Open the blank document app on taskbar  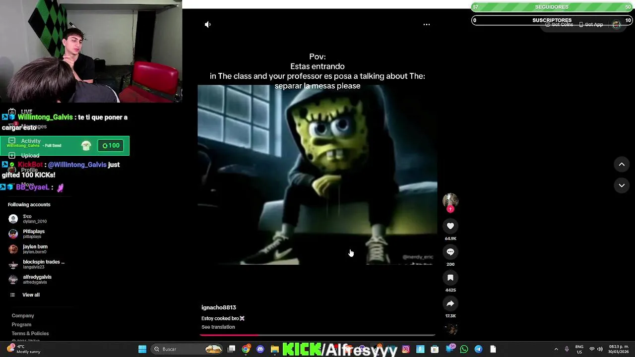click(493, 349)
